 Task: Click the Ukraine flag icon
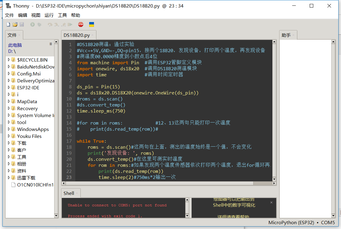tap(92, 24)
